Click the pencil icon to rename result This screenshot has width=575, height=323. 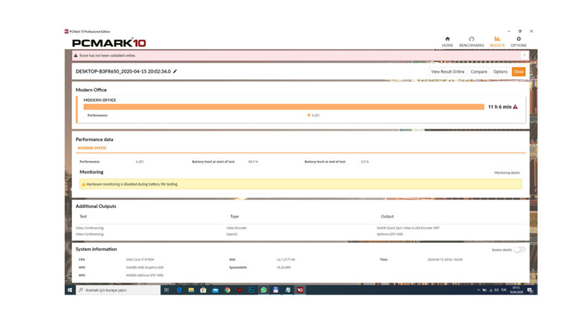click(175, 72)
